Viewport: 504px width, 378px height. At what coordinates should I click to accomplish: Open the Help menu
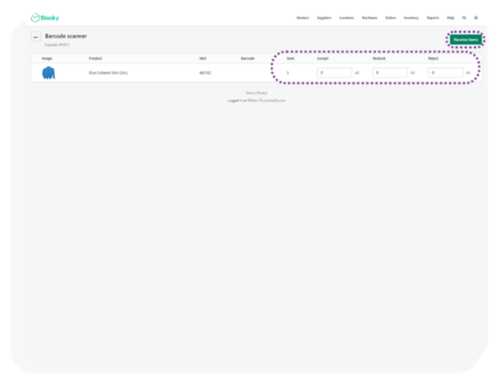click(451, 17)
